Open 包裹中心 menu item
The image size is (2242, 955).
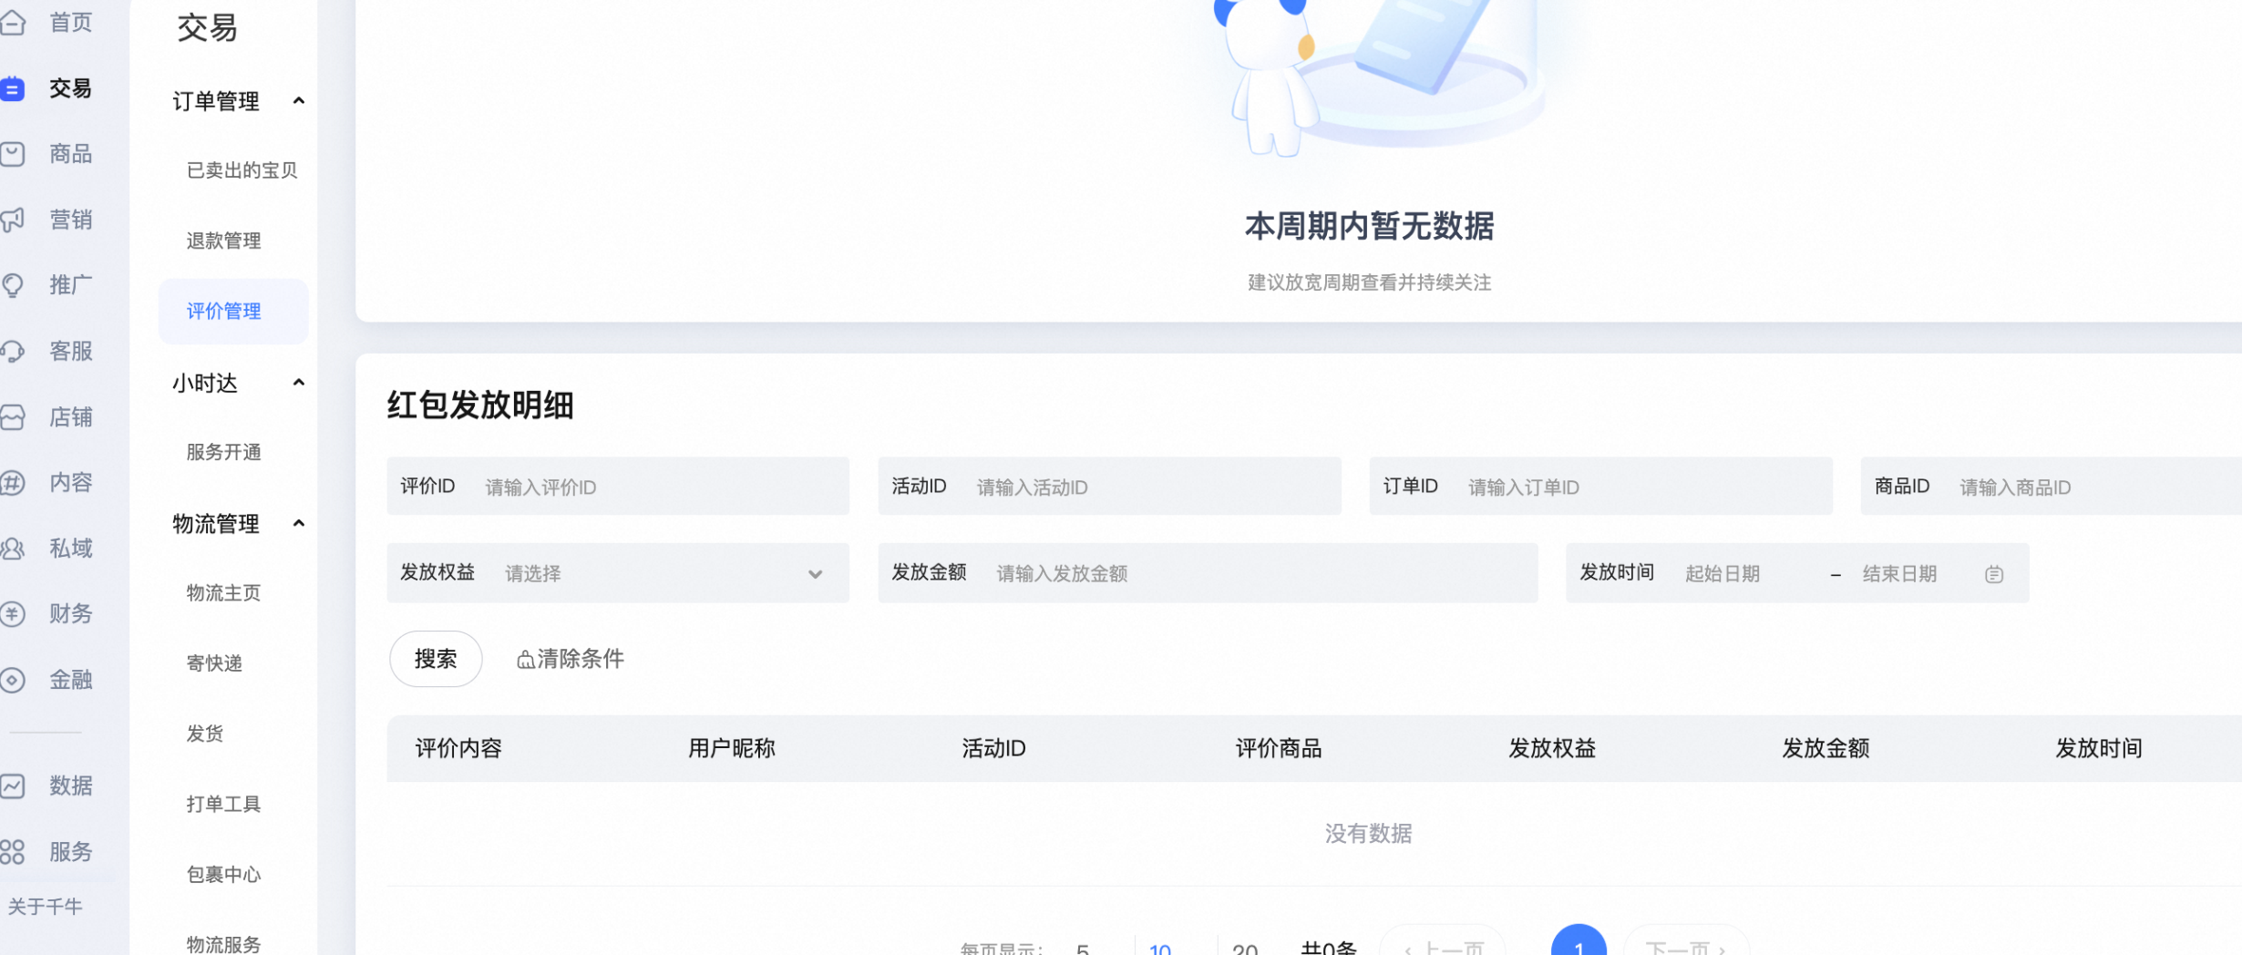[224, 875]
